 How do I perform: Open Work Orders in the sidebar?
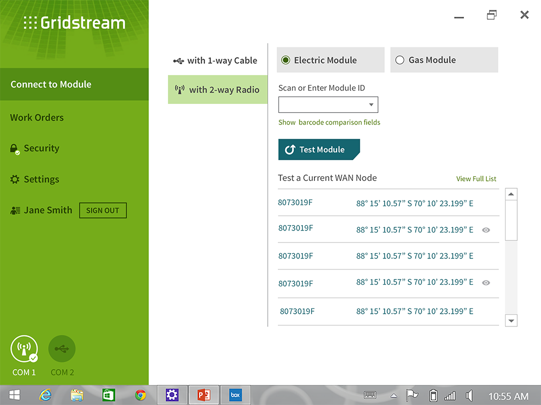click(x=37, y=118)
